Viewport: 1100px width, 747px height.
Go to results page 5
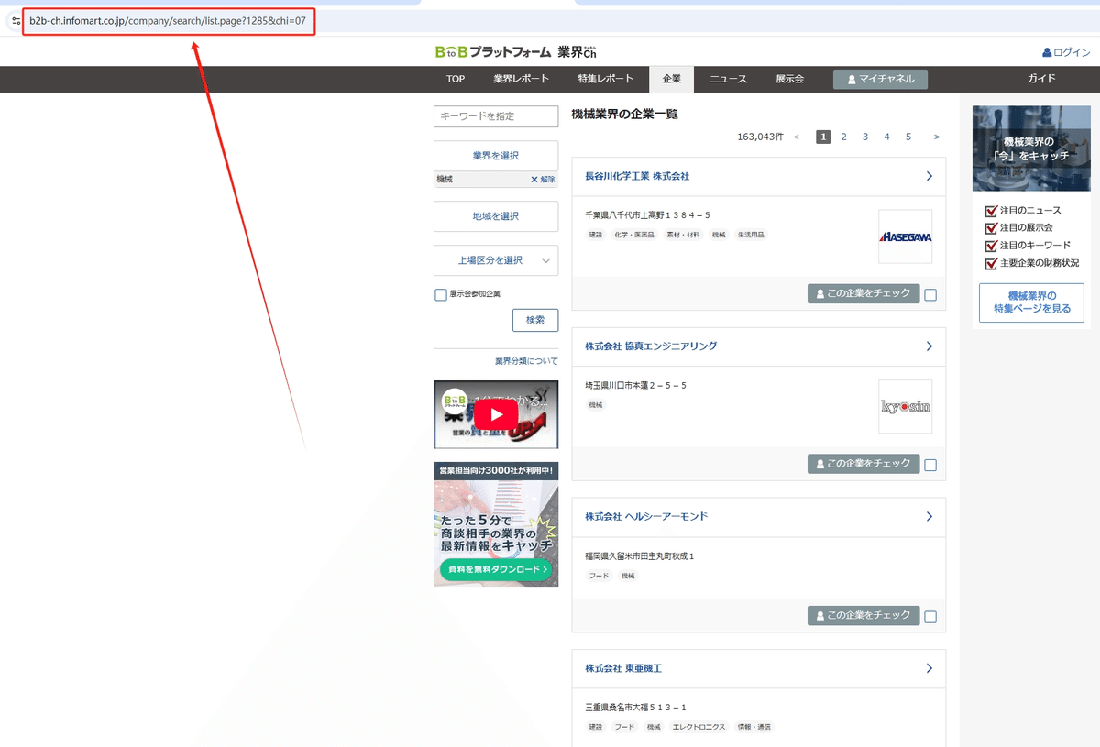tap(908, 137)
